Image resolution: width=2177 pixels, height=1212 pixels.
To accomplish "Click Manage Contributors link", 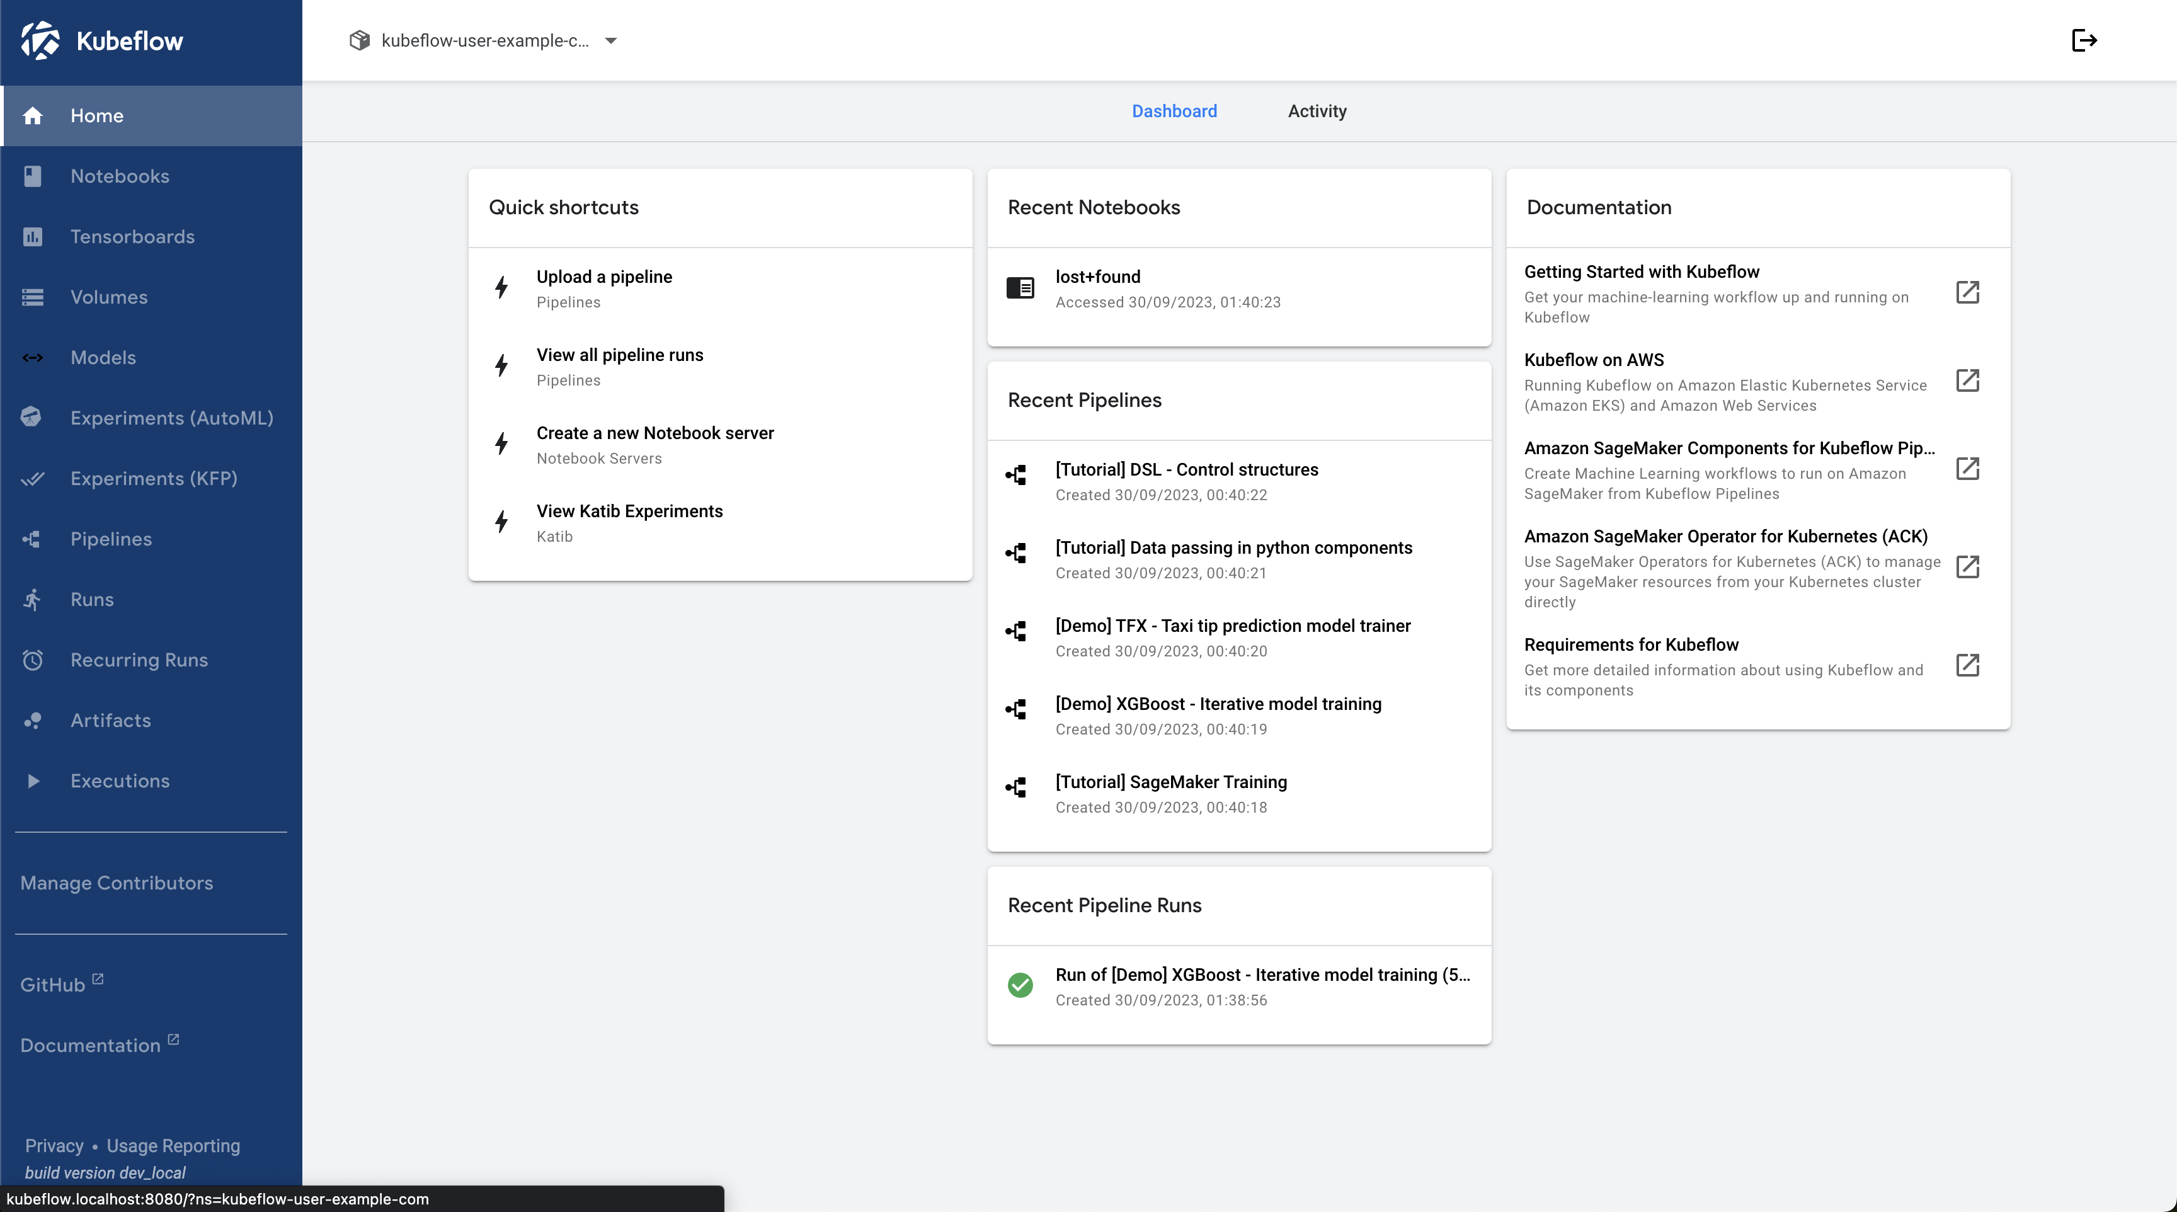I will pyautogui.click(x=117, y=883).
